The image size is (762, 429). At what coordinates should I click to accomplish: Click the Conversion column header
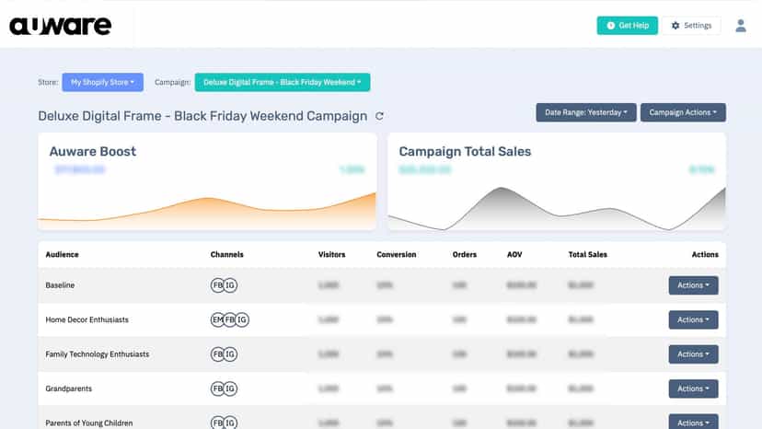[396, 254]
